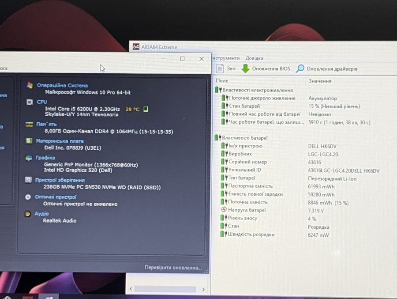Click the horizontal scrollbar left arrow
Screen dimensions: 397x299
(x=131, y=288)
